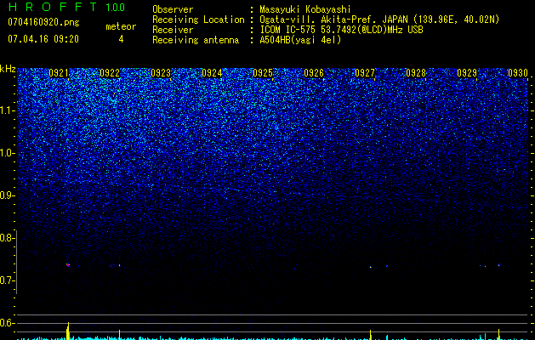Click the receiver text ICOM IC-575 53.7492 MHz USB
This screenshot has height=340, width=535.
pyautogui.click(x=342, y=30)
